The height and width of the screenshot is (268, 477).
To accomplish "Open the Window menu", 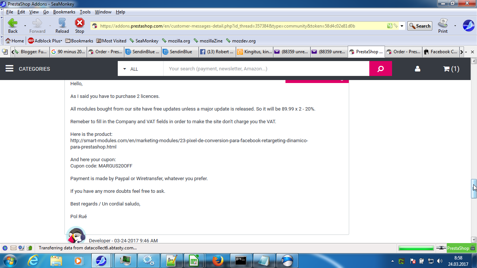I will pos(103,12).
